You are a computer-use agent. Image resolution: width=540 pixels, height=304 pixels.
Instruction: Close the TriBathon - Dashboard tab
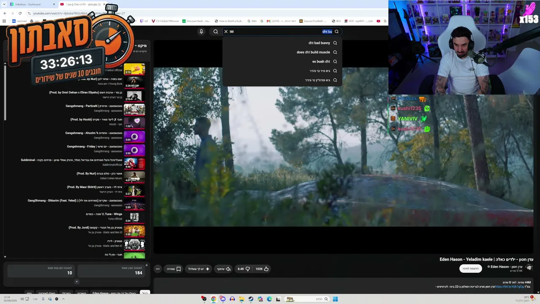[54, 4]
